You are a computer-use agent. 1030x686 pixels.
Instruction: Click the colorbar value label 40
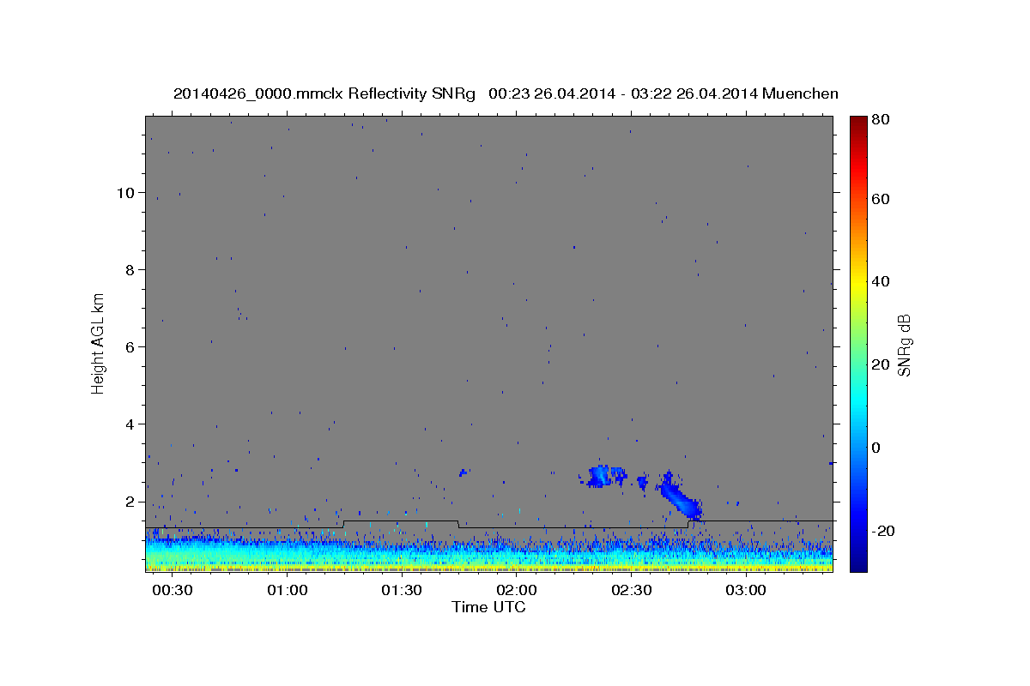pyautogui.click(x=881, y=281)
